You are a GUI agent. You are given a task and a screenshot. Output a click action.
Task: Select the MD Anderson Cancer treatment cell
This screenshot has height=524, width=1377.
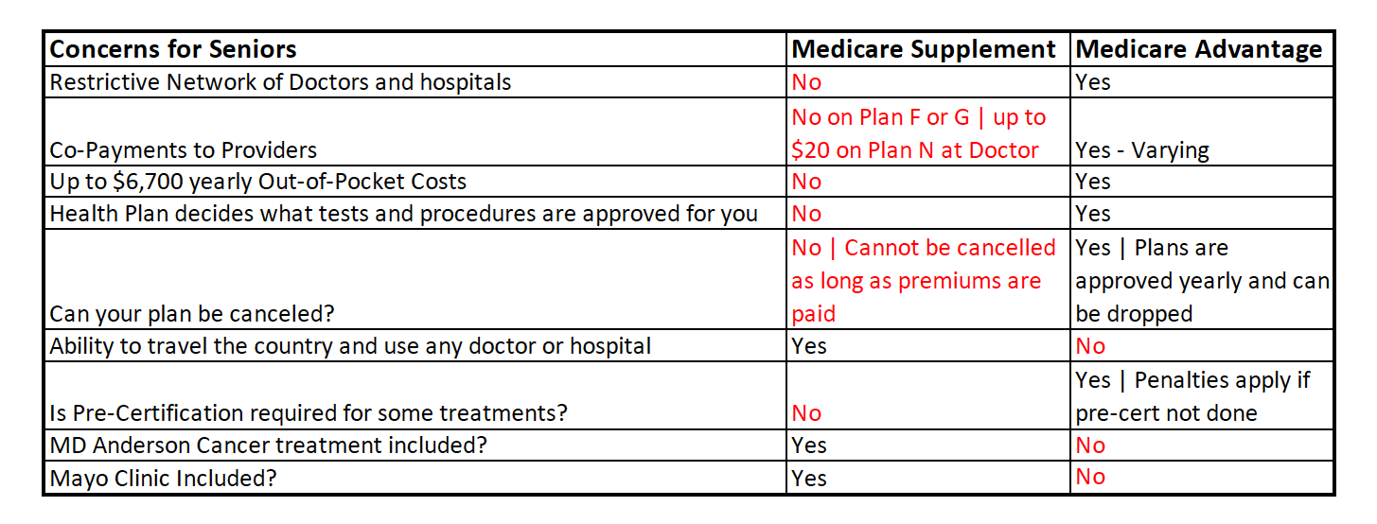point(415,445)
